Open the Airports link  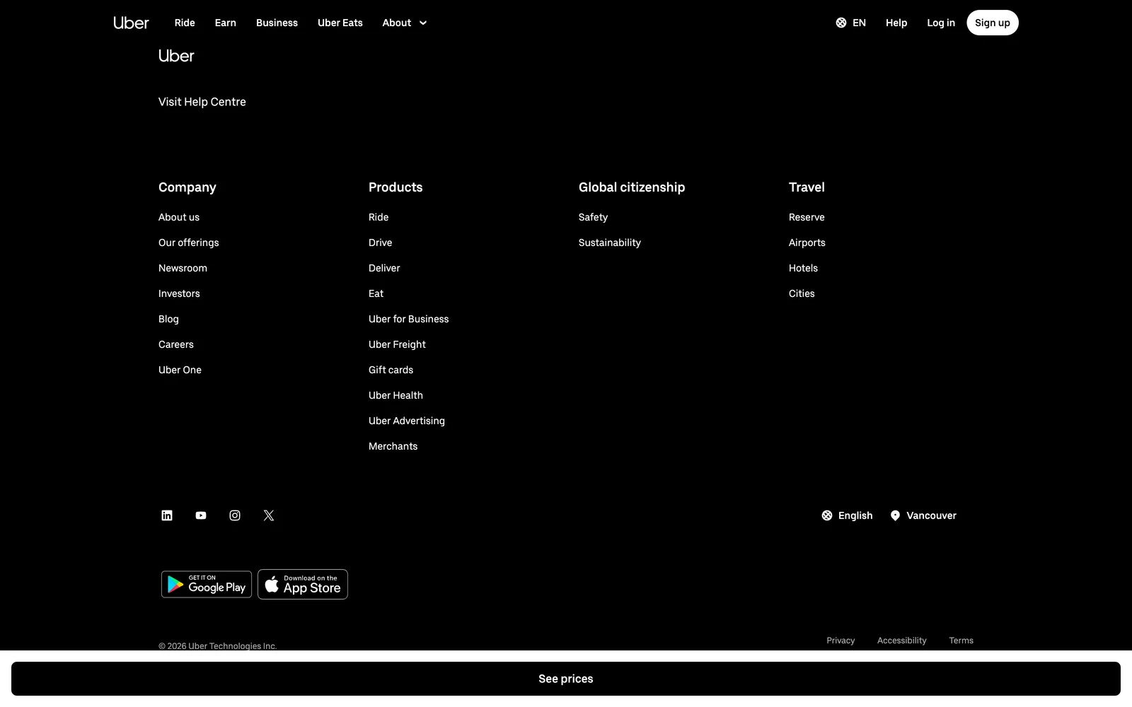coord(807,243)
